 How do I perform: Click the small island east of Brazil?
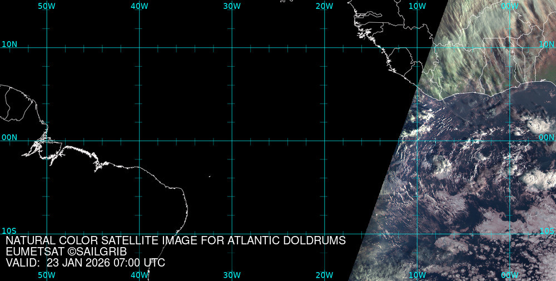(210, 177)
